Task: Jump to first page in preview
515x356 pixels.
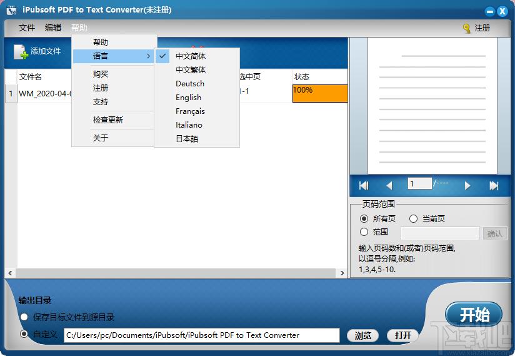Action: pos(364,186)
